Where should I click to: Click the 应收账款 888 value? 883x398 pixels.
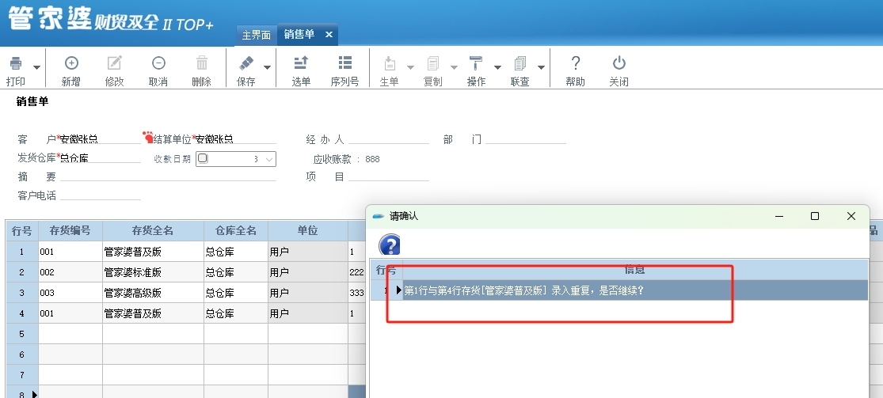pyautogui.click(x=372, y=159)
